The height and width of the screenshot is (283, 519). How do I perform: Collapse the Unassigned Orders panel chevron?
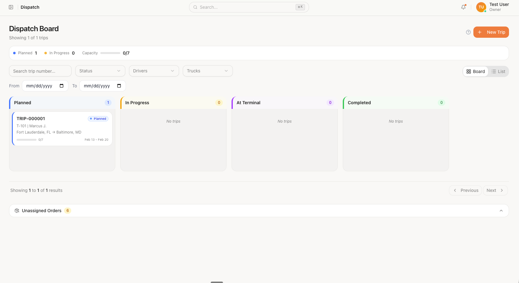pyautogui.click(x=501, y=211)
